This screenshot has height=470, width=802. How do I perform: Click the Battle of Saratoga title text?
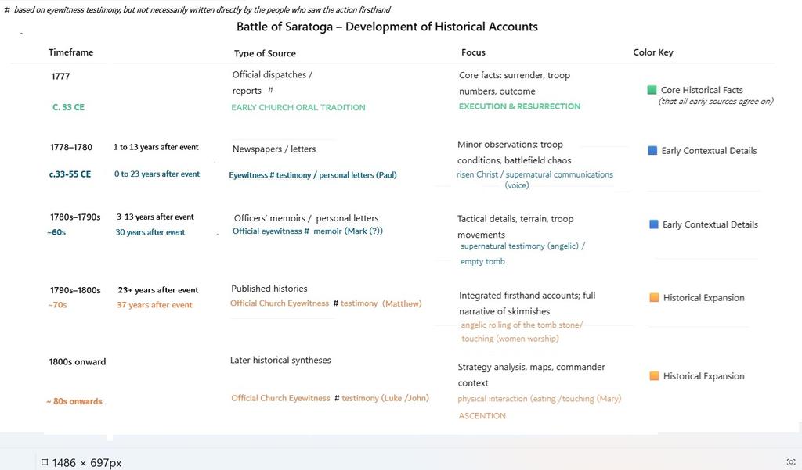point(387,27)
